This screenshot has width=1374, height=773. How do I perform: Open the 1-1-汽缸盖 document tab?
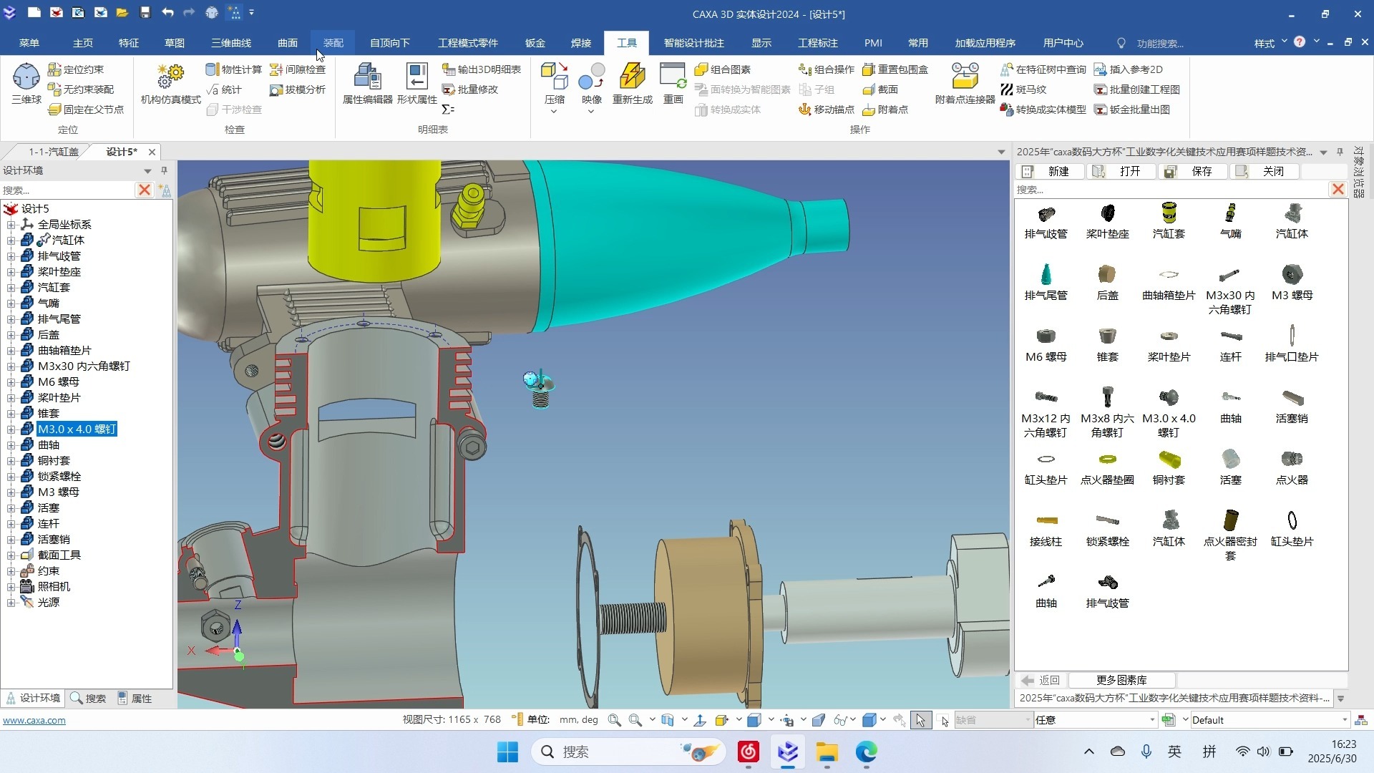54,152
